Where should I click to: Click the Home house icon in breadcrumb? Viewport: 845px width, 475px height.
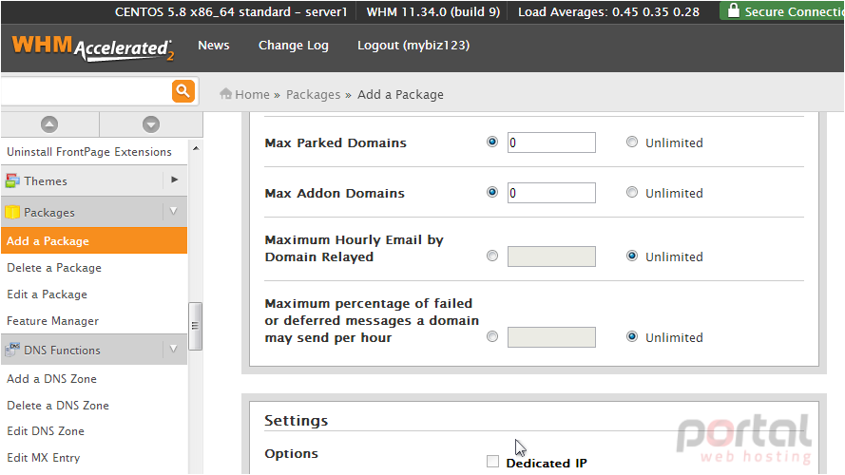coord(226,94)
